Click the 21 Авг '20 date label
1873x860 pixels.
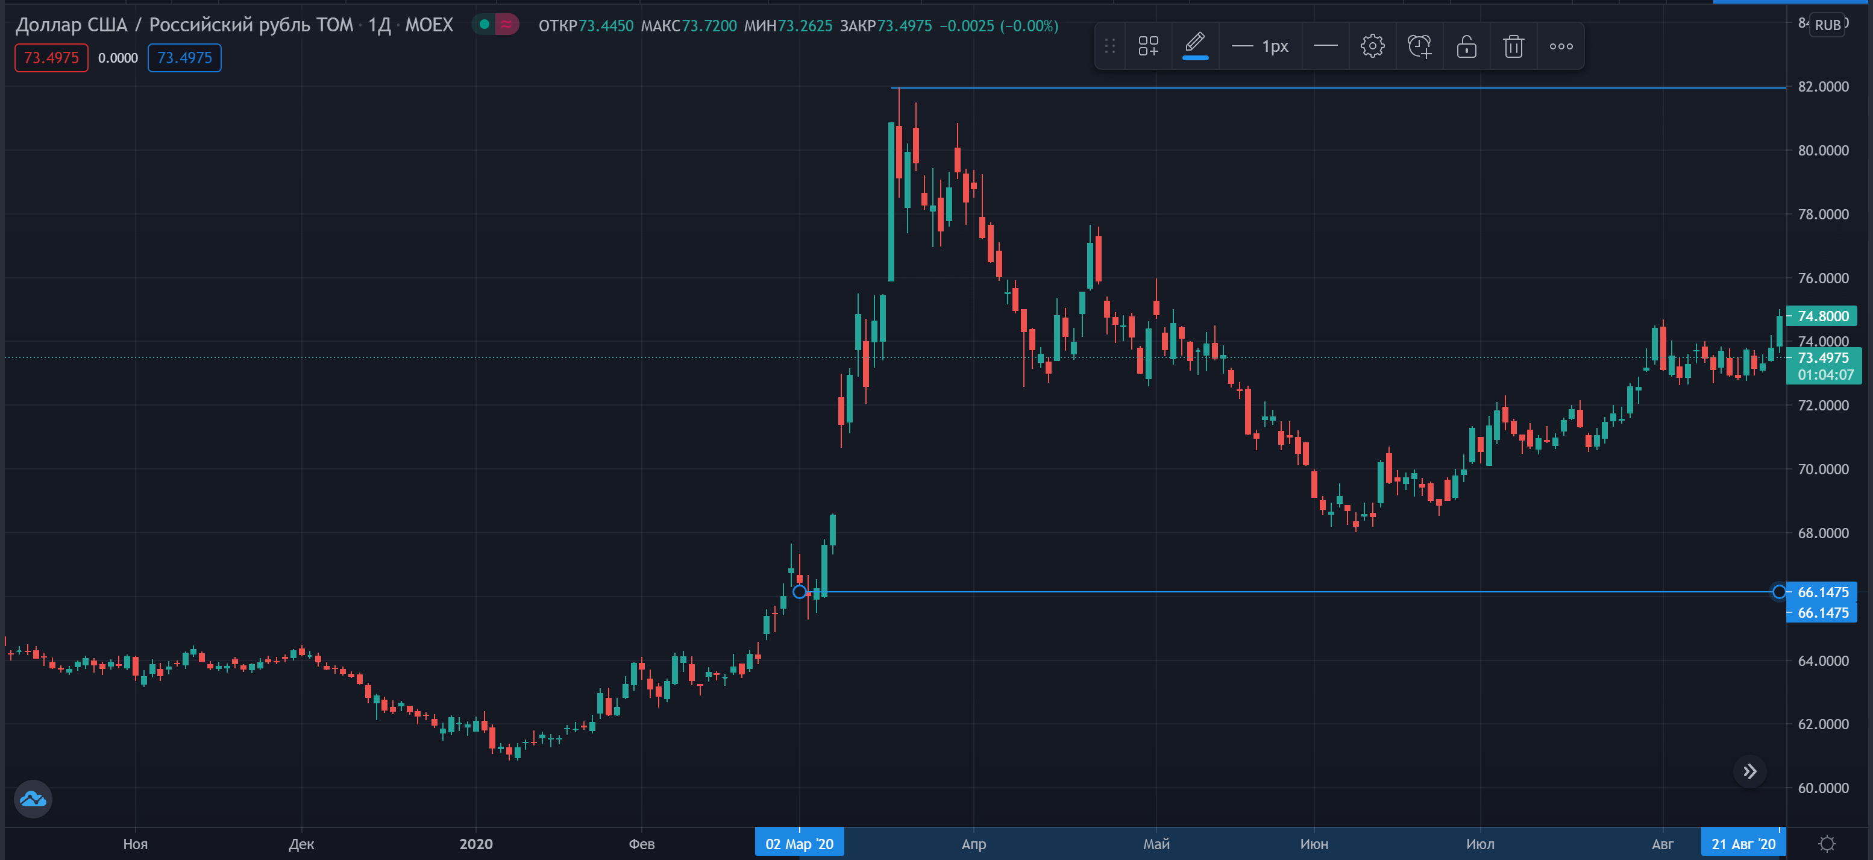pyautogui.click(x=1743, y=844)
